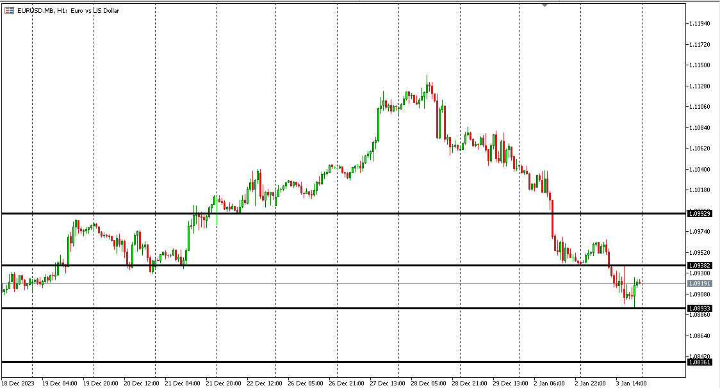This screenshot has width=720, height=388.
Task: Select the horizontal line at 1.08933
Action: click(x=320, y=308)
